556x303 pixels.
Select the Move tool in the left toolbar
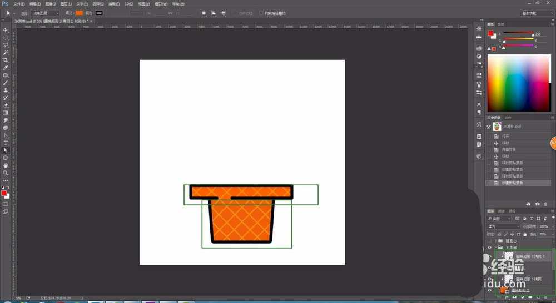click(x=6, y=31)
